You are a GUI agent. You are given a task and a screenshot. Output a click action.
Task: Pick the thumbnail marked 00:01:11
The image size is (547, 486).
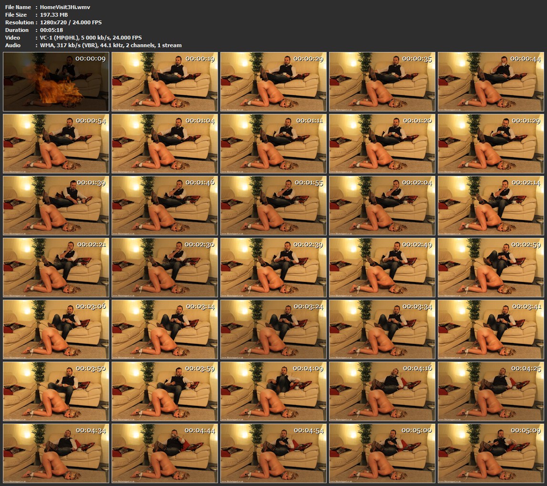click(274, 143)
